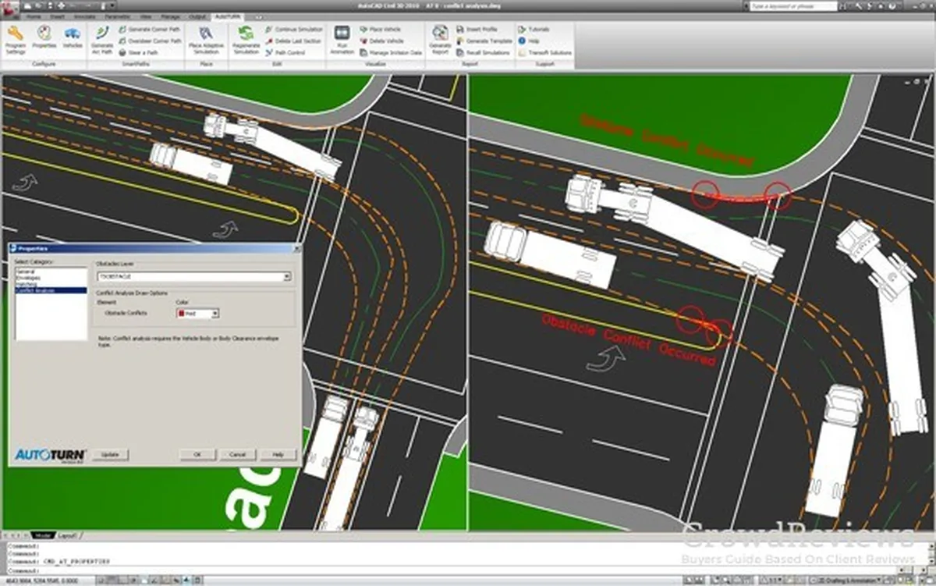
Task: Start Run Animation in Visualize panel
Action: pos(342,39)
